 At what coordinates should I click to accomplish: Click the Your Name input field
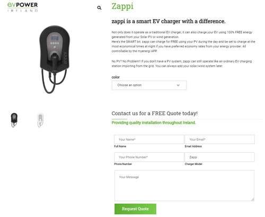click(x=149, y=140)
